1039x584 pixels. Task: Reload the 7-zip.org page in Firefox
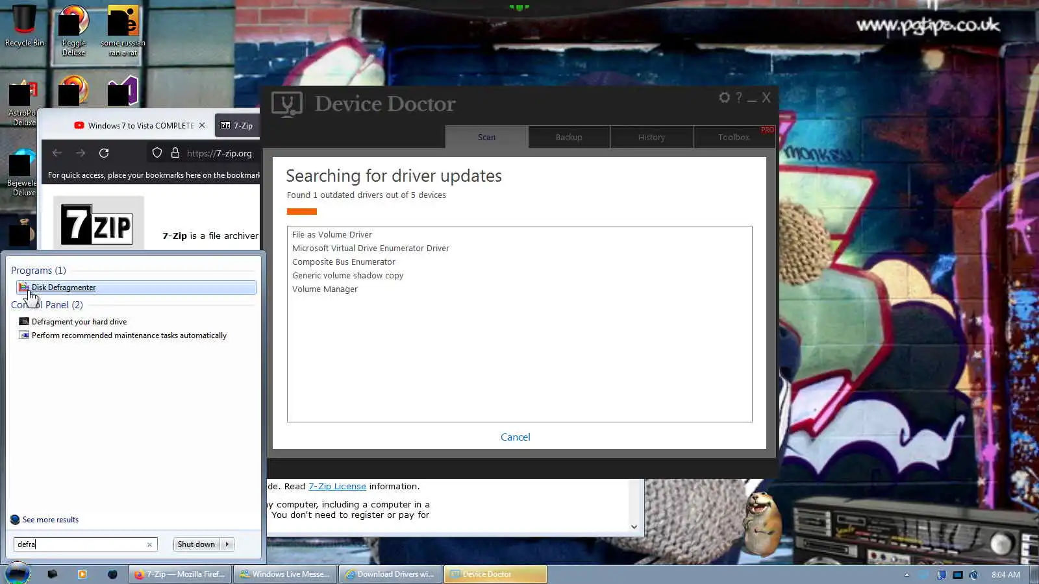[x=104, y=153]
